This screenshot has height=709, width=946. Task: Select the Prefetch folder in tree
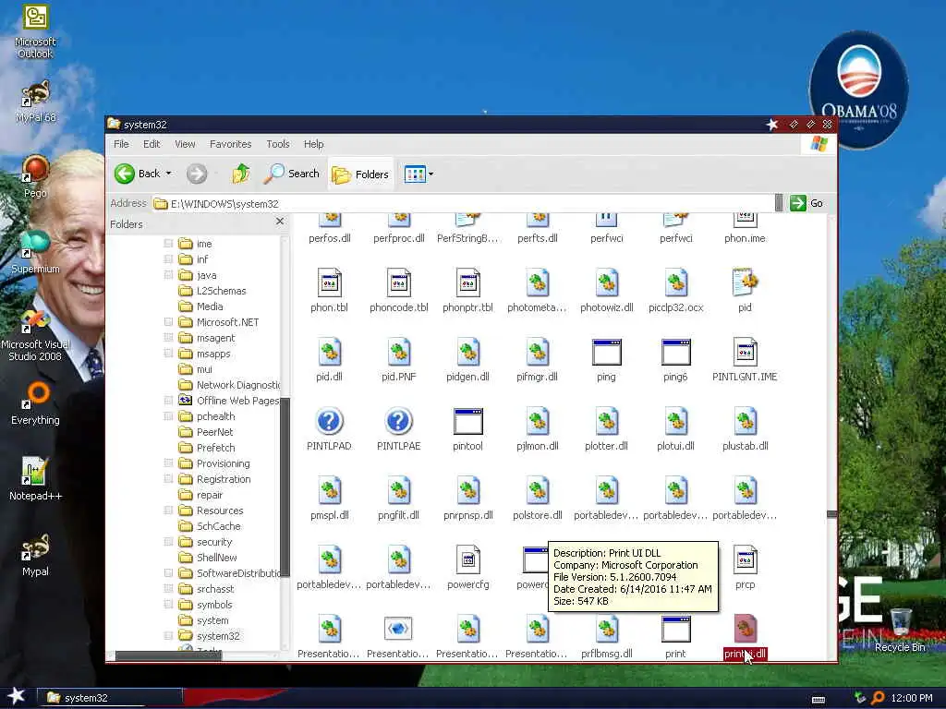pyautogui.click(x=207, y=448)
